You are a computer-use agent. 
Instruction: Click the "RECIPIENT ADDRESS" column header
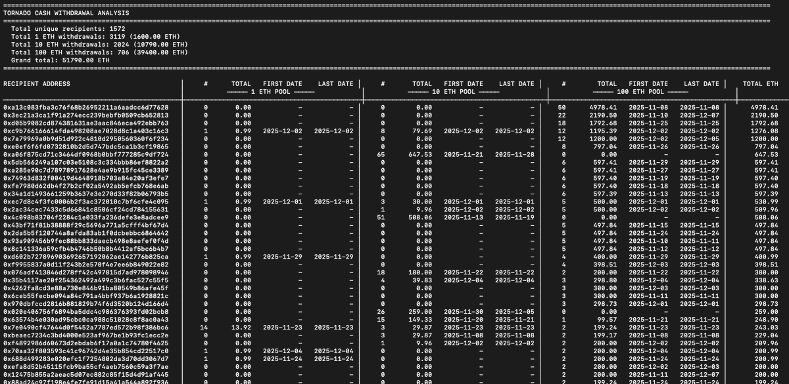[37, 84]
